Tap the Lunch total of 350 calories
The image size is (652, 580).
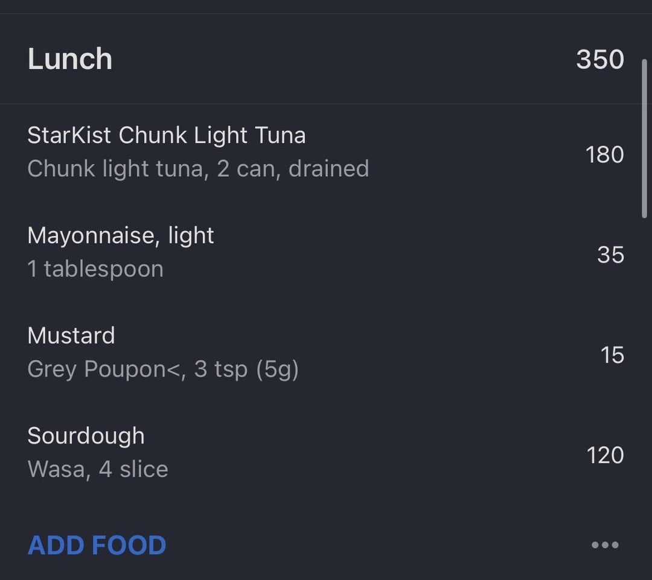pyautogui.click(x=600, y=59)
